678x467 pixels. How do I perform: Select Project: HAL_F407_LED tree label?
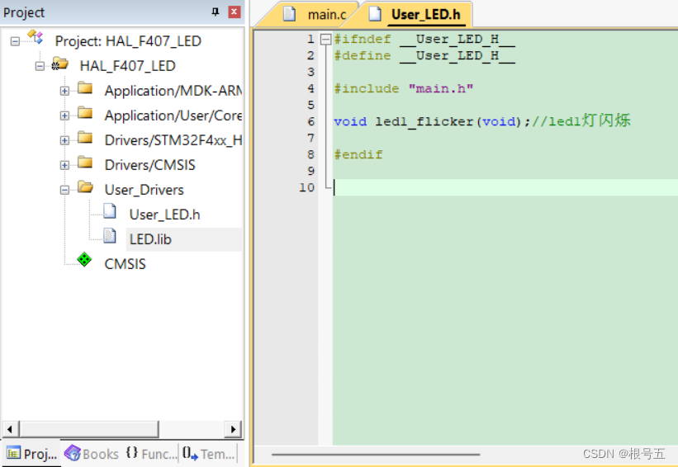click(128, 41)
